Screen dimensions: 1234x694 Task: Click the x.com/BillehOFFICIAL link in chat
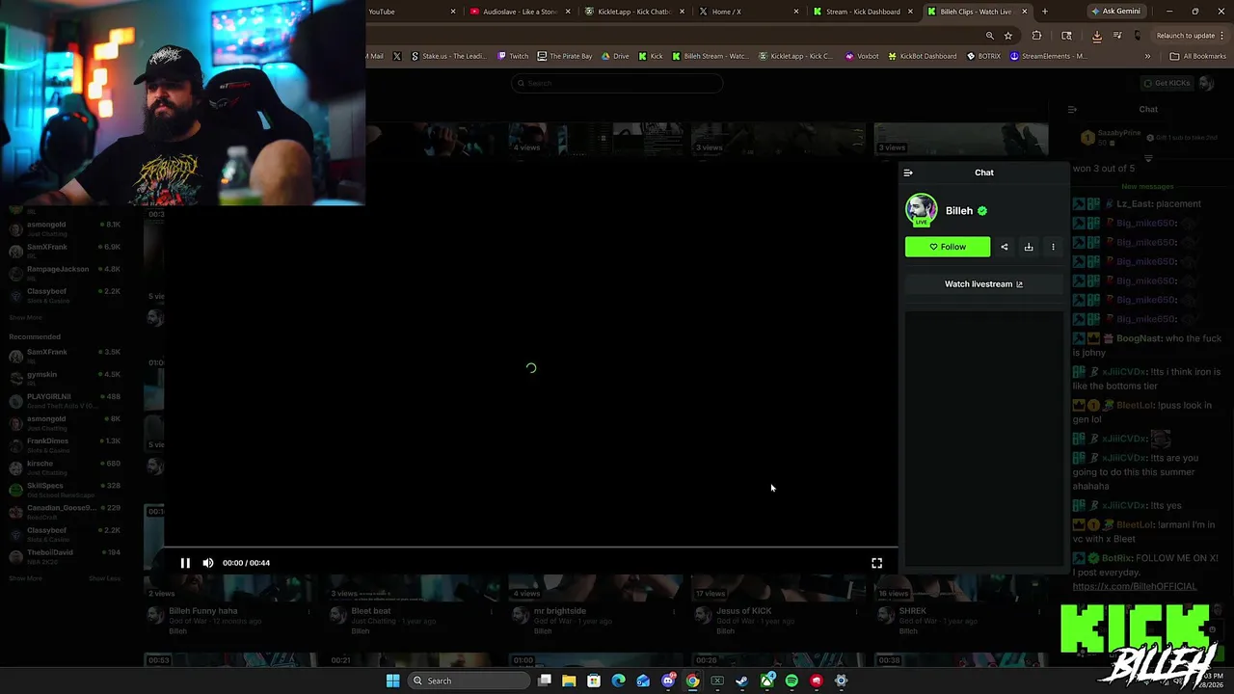point(1134,586)
